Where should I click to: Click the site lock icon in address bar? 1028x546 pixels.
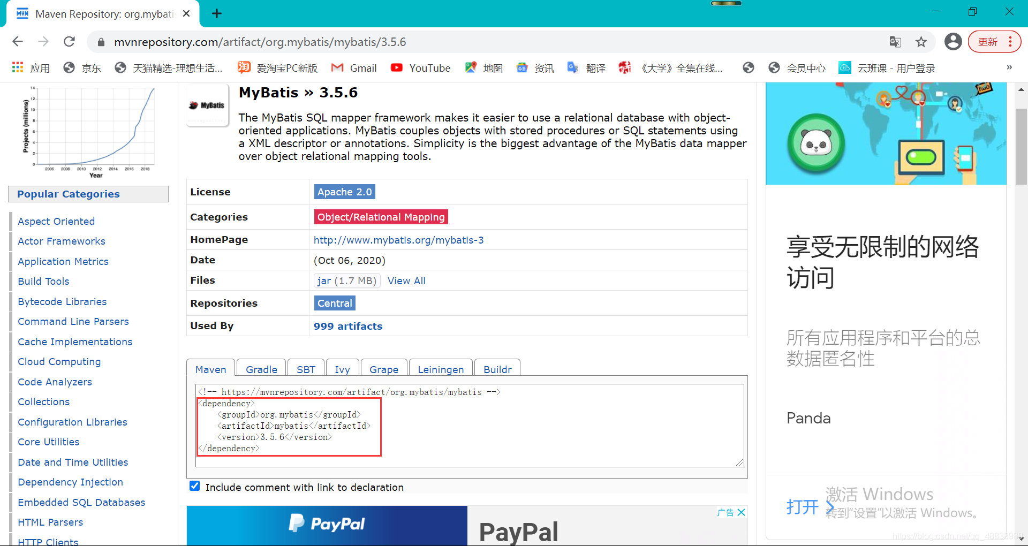tap(100, 42)
